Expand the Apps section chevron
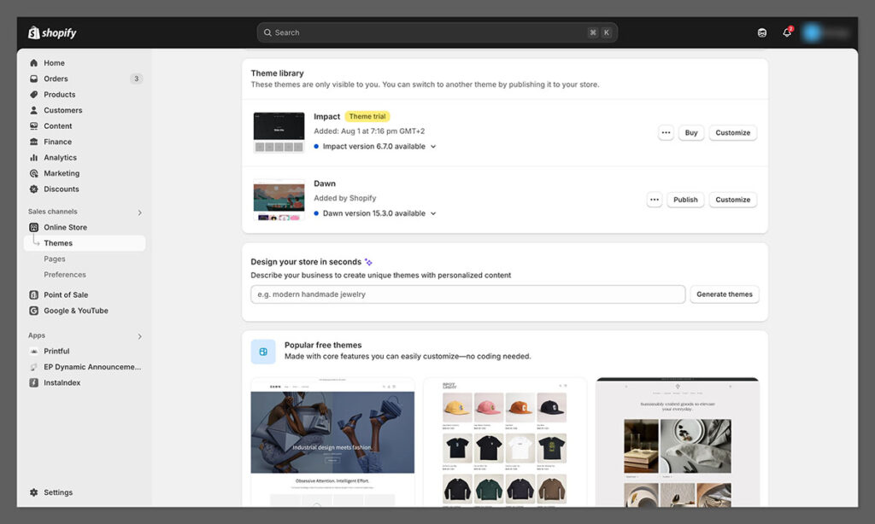 140,336
